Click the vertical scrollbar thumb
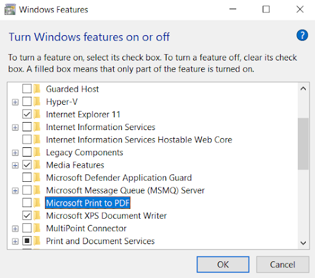The width and height of the screenshot is (315, 278). point(303,144)
